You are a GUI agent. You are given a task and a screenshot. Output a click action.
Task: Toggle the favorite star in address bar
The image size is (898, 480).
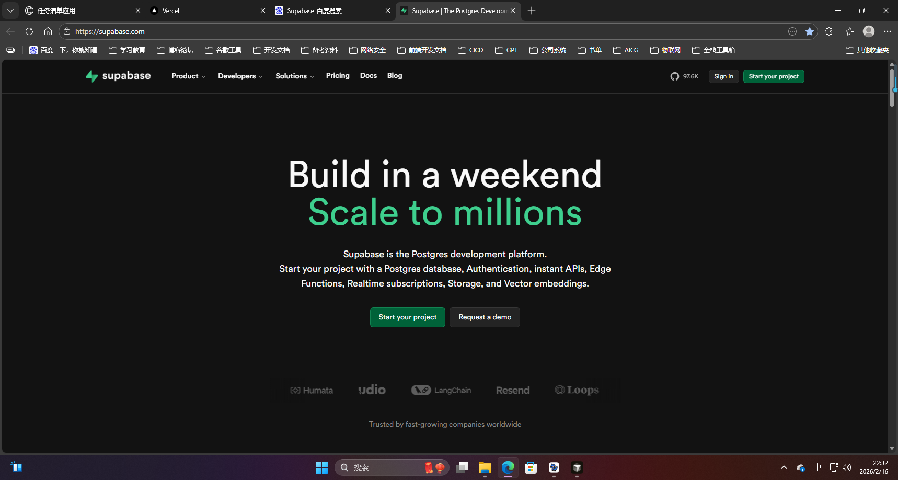(810, 31)
